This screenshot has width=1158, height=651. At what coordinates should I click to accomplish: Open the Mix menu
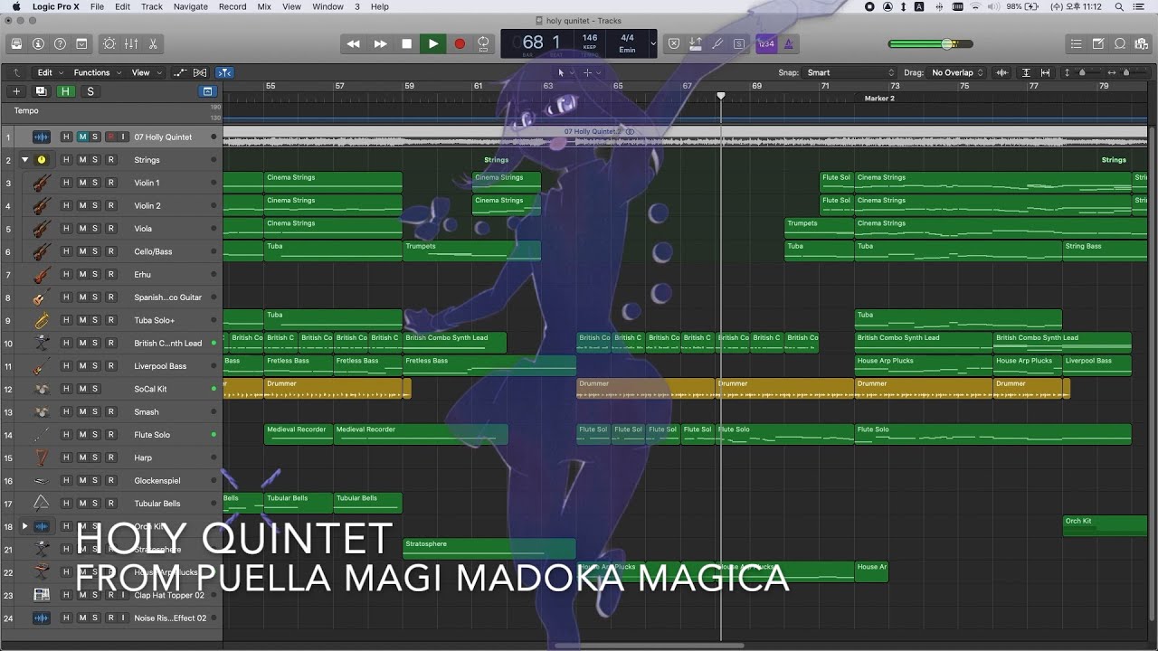pyautogui.click(x=264, y=6)
